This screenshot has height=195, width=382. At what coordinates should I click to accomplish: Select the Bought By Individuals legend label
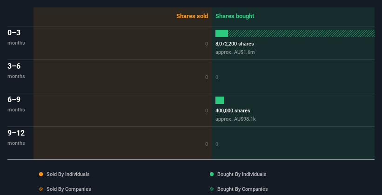tap(241, 174)
